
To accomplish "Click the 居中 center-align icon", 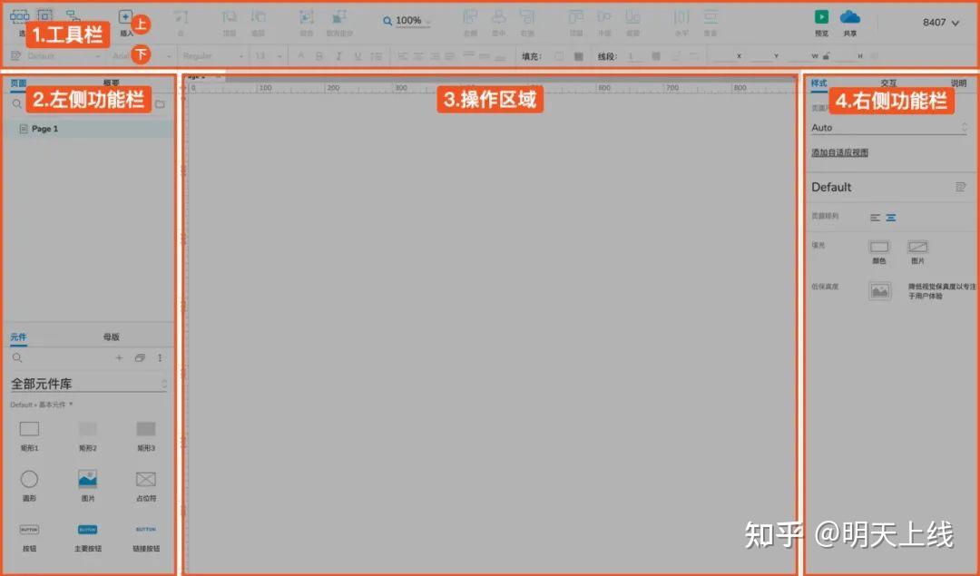I will [x=498, y=18].
